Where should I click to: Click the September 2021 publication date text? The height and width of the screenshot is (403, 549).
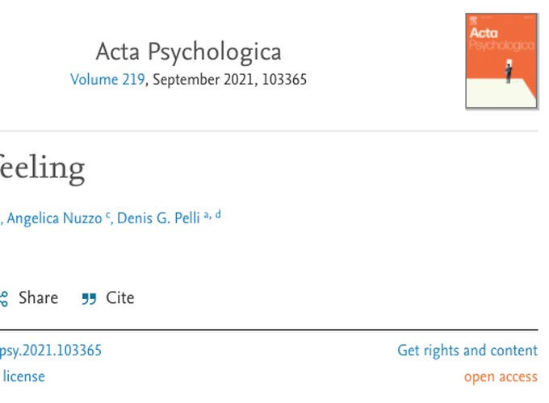(x=203, y=80)
